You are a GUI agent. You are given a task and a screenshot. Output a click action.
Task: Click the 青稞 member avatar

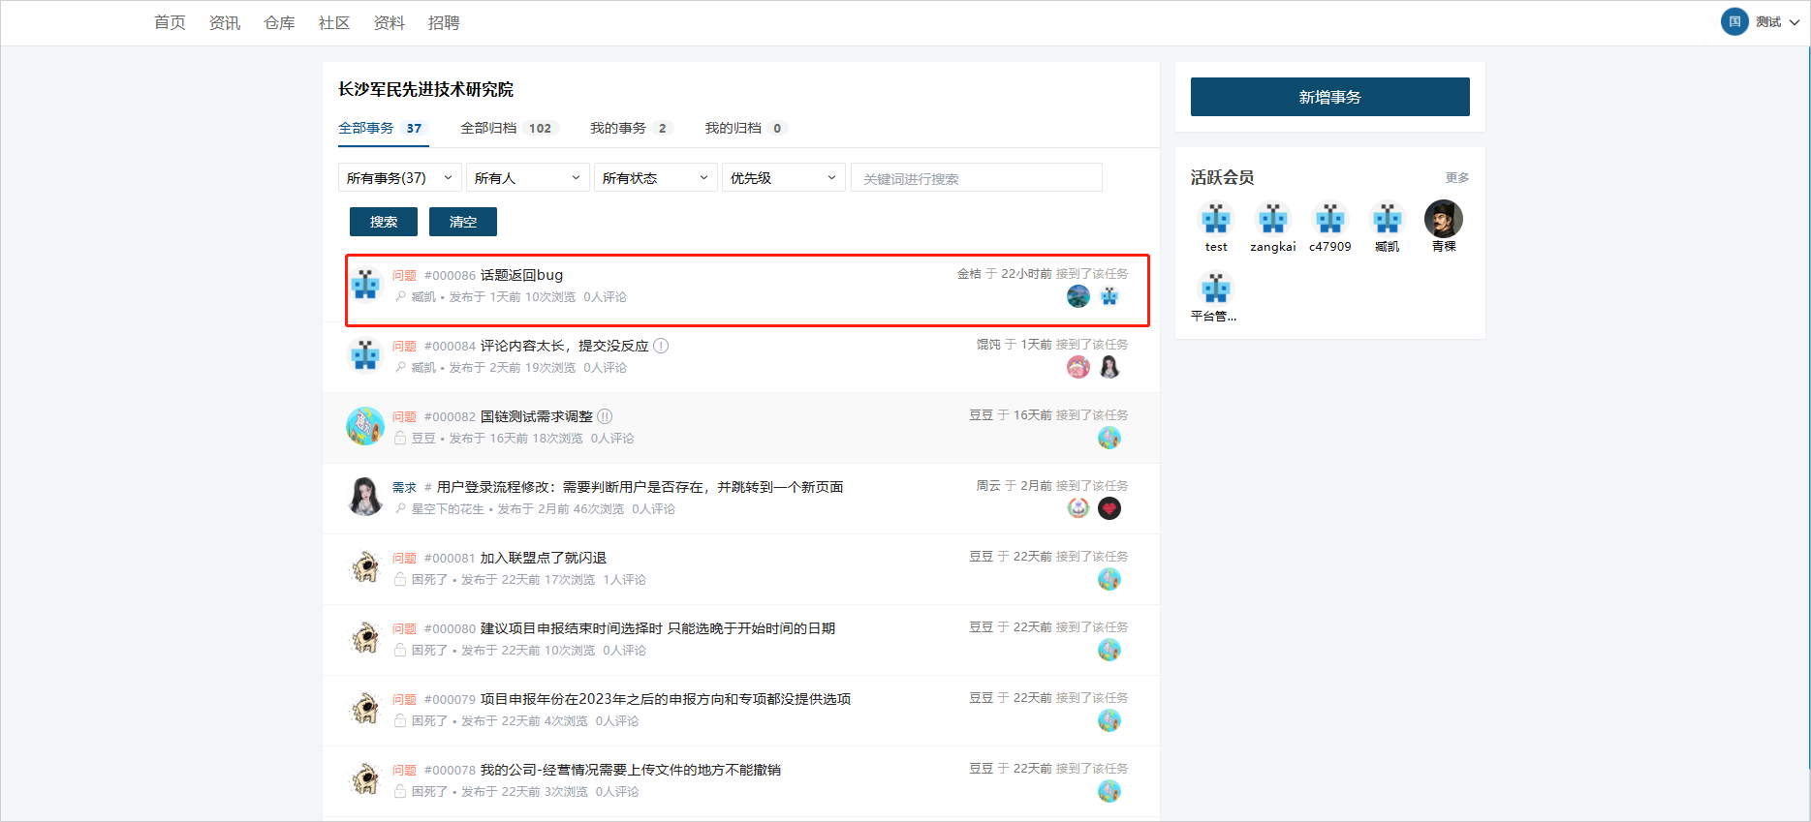[1443, 219]
